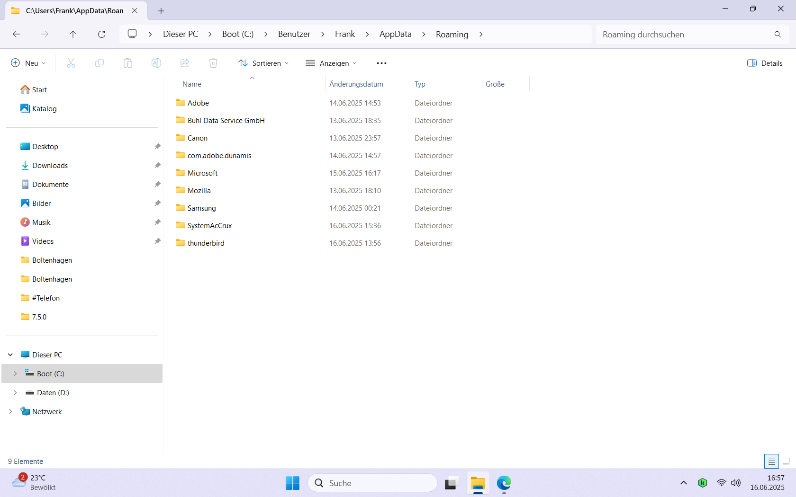Open the Anzeigen view dropdown

331,63
